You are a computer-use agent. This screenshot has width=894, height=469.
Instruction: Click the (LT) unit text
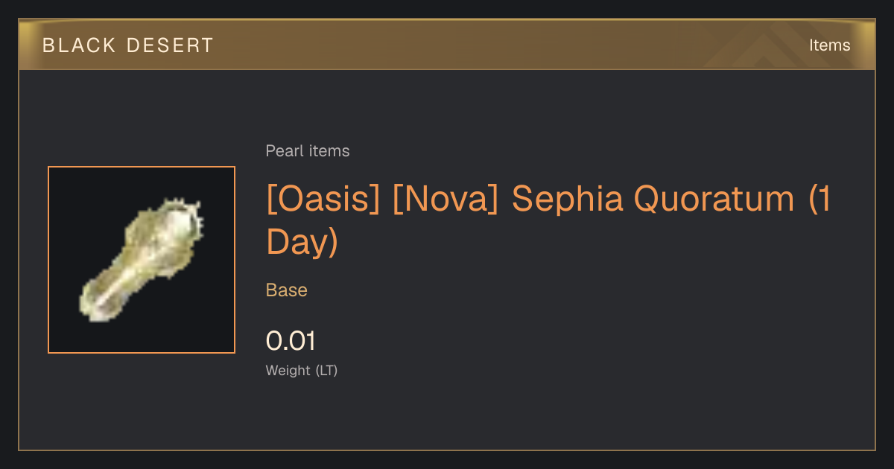point(326,371)
